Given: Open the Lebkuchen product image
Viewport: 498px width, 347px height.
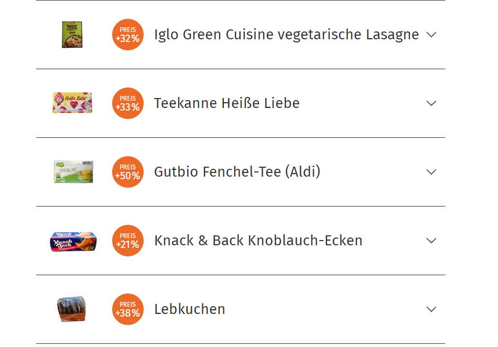Looking at the screenshot, I should click(72, 309).
